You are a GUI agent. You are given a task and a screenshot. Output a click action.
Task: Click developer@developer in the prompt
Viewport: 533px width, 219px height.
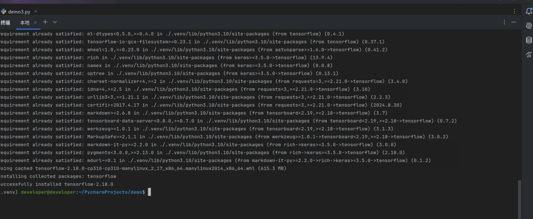[x=48, y=192]
